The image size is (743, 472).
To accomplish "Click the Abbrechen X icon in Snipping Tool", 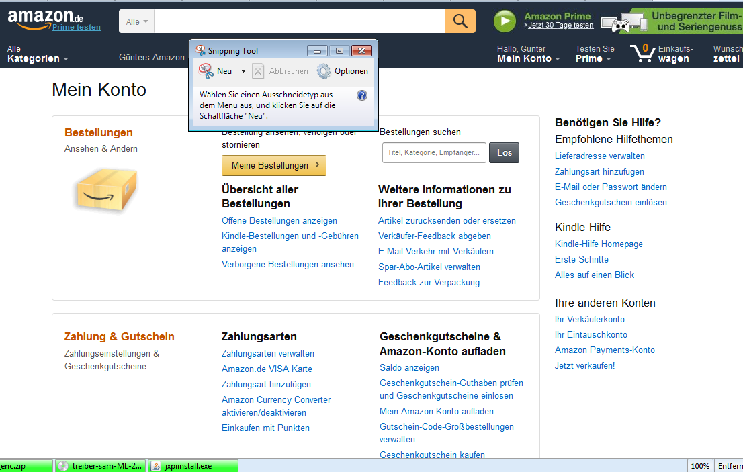I will pos(258,71).
